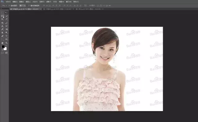Select the Pen tool

click(2, 36)
